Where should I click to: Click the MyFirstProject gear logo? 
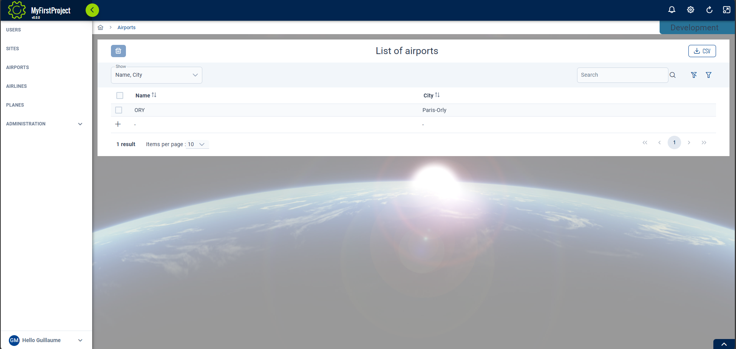pyautogui.click(x=17, y=10)
